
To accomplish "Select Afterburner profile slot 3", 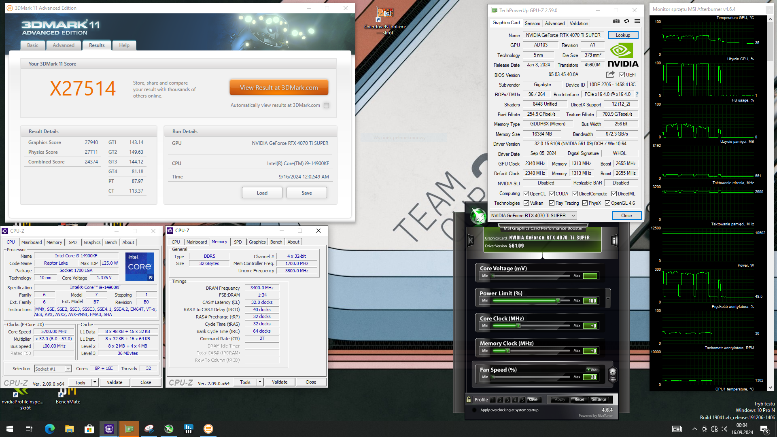I will pos(507,400).
